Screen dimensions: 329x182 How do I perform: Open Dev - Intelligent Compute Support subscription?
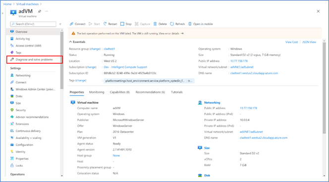(x=125, y=67)
